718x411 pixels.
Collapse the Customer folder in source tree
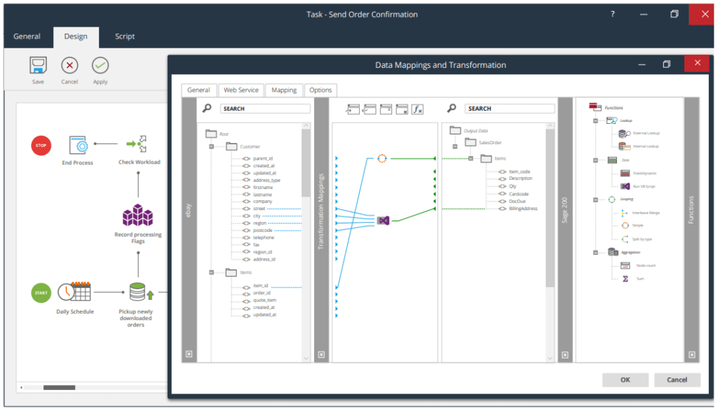coord(211,147)
